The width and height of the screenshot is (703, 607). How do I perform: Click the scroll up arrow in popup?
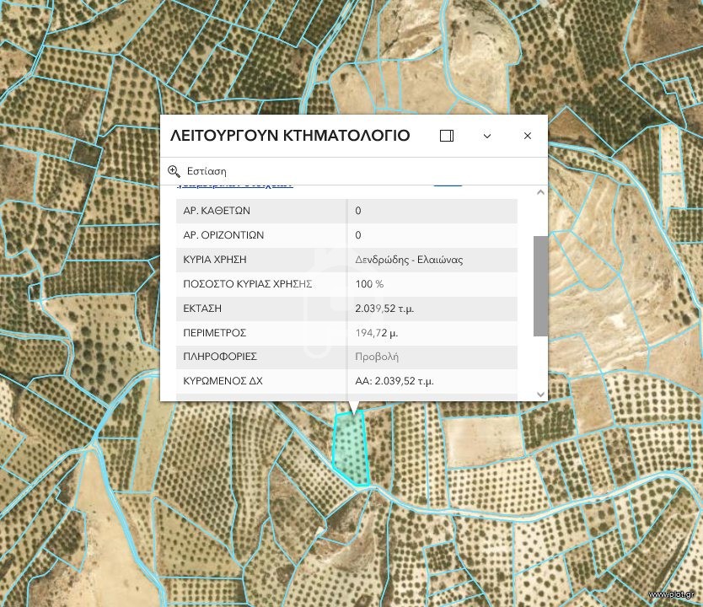pos(540,192)
